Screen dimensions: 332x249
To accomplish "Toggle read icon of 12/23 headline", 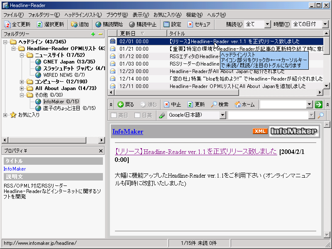I will pos(112,71).
